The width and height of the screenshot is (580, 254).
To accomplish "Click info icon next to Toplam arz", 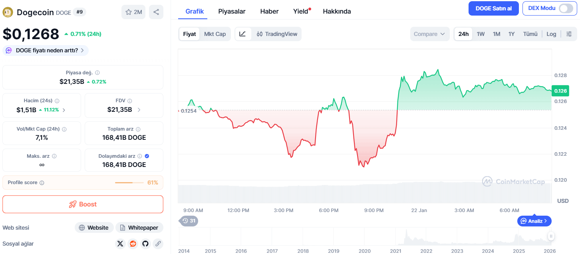I will coord(138,129).
